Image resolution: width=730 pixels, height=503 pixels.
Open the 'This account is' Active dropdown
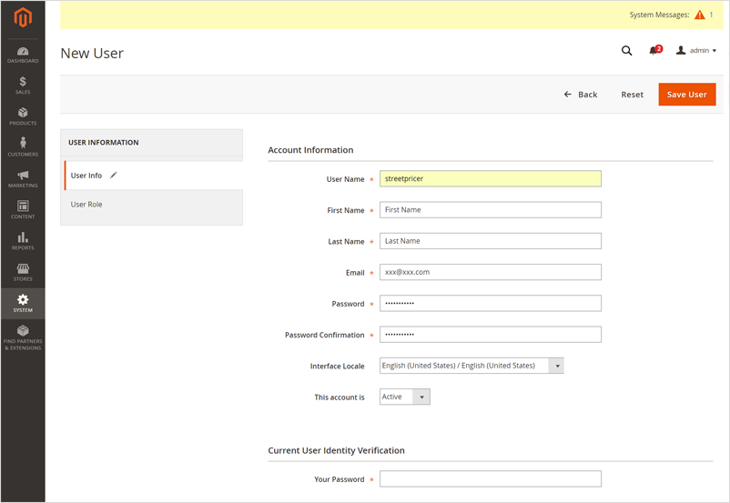click(404, 397)
